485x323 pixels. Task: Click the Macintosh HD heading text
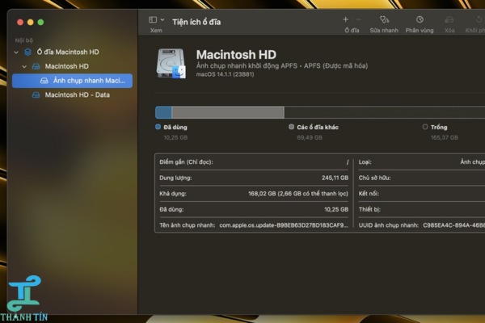coord(236,55)
